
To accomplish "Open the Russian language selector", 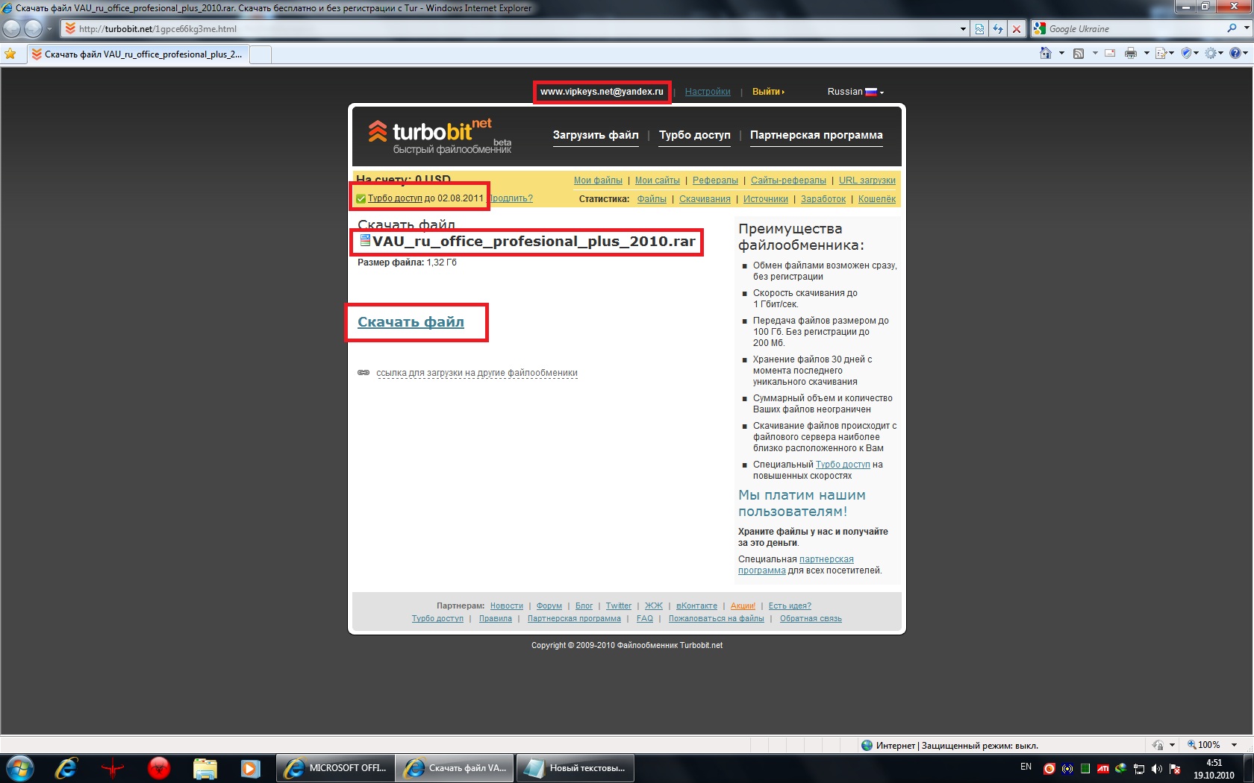I will point(855,92).
